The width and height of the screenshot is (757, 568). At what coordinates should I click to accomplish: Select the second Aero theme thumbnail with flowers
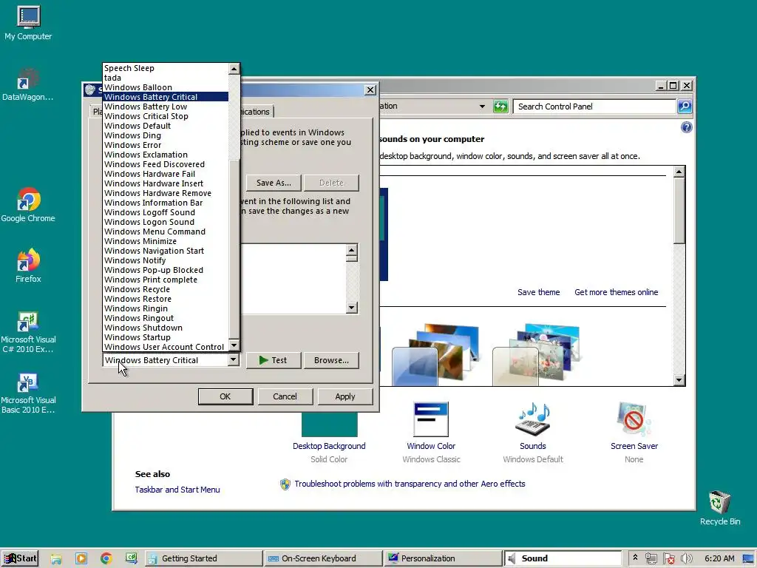pyautogui.click(x=536, y=355)
